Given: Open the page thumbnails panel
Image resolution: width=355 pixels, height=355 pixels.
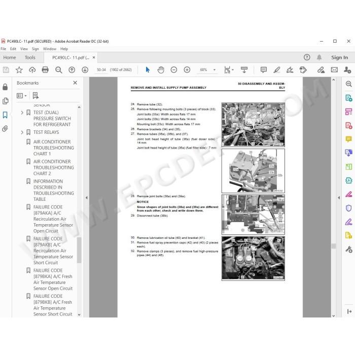Looking at the screenshot, I should [x=5, y=101].
